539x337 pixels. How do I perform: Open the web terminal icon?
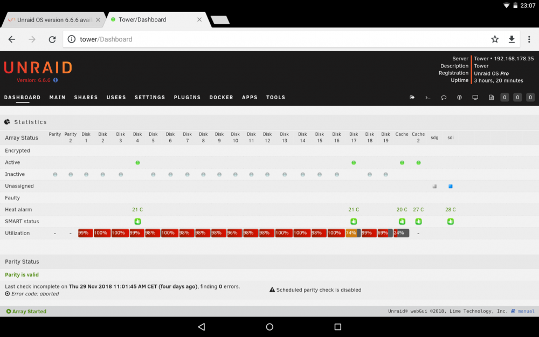[x=428, y=97]
